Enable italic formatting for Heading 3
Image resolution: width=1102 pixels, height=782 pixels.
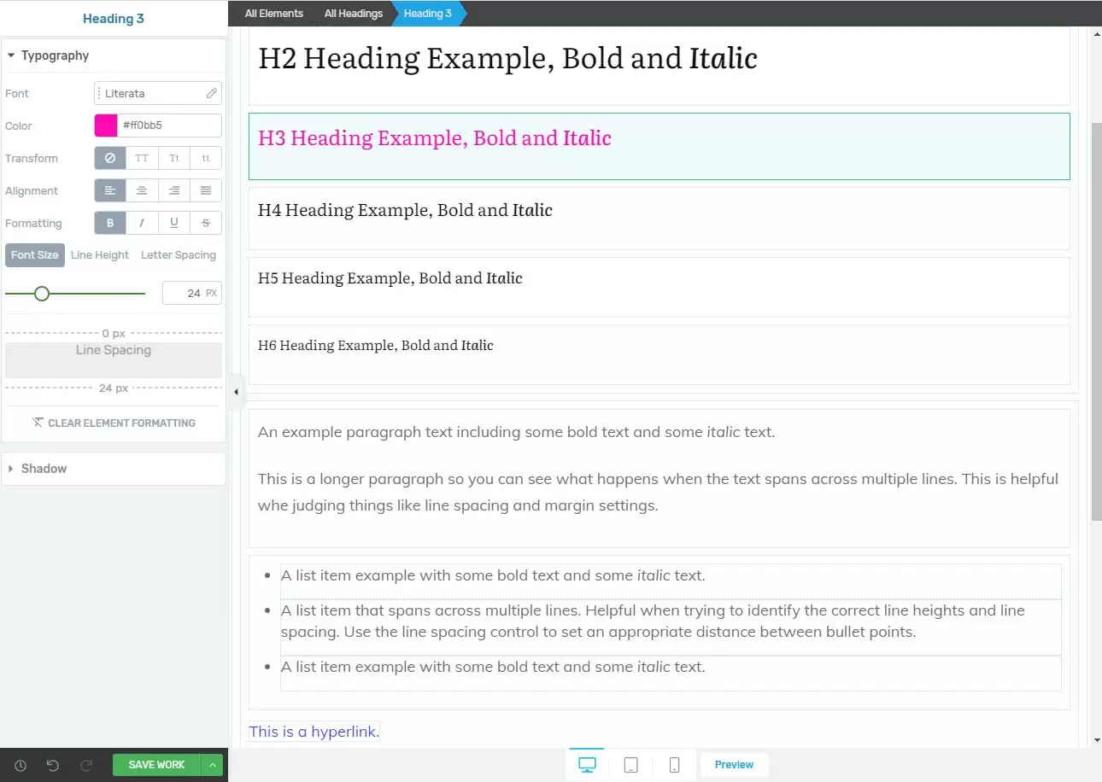coord(142,223)
